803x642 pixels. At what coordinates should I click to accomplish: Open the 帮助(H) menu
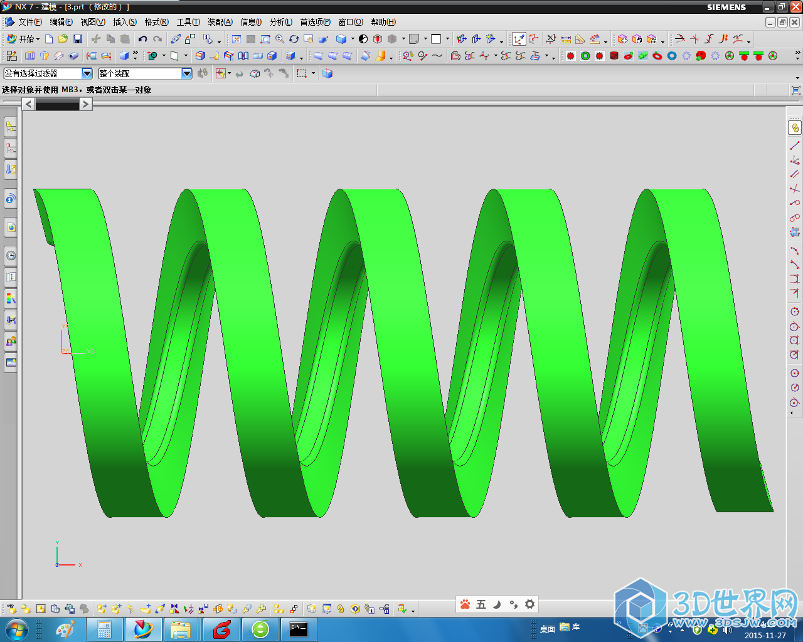click(x=383, y=22)
